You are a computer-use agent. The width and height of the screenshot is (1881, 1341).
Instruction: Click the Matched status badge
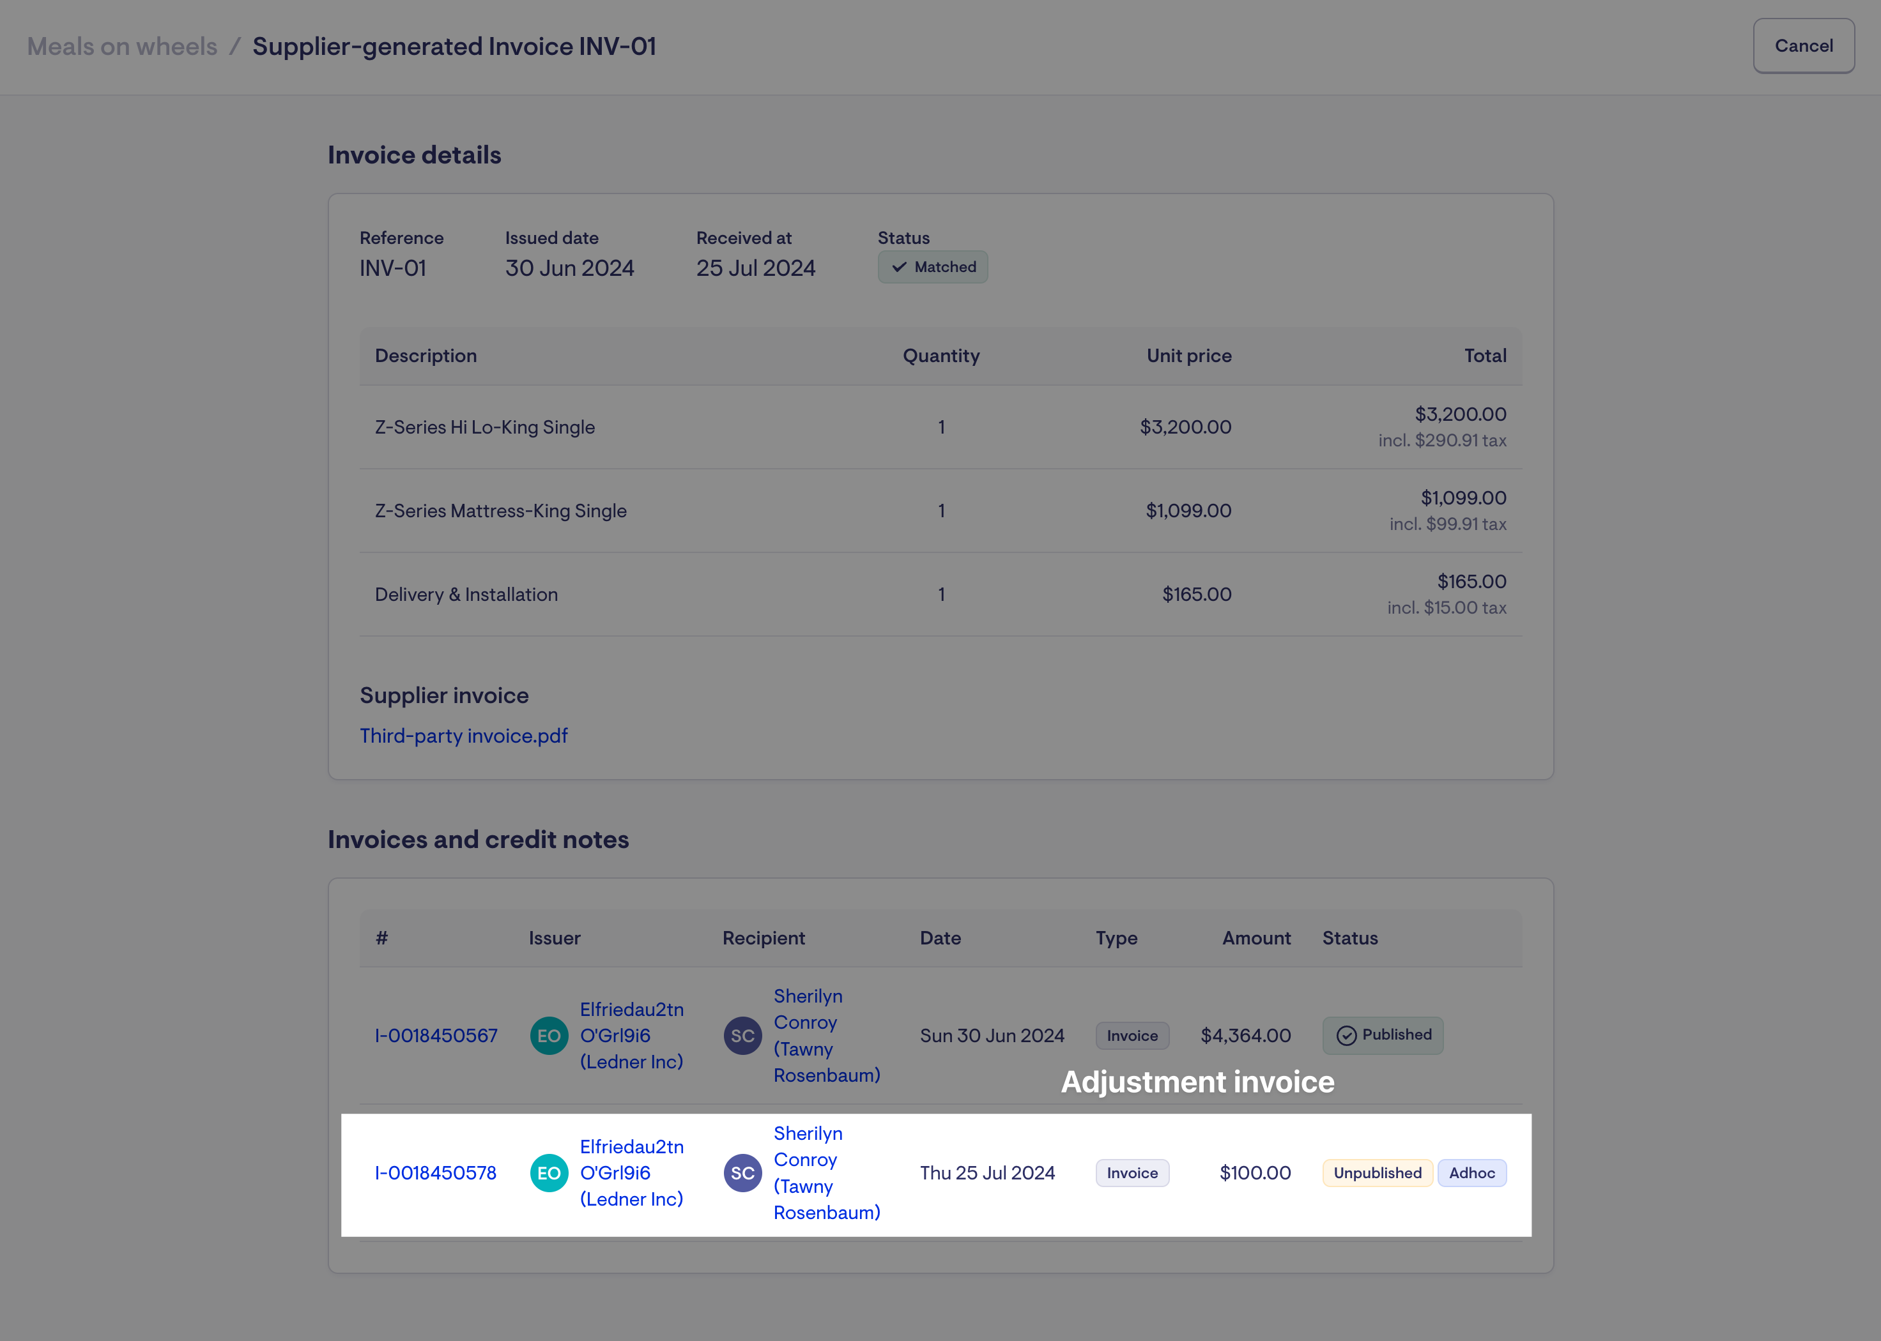(933, 267)
